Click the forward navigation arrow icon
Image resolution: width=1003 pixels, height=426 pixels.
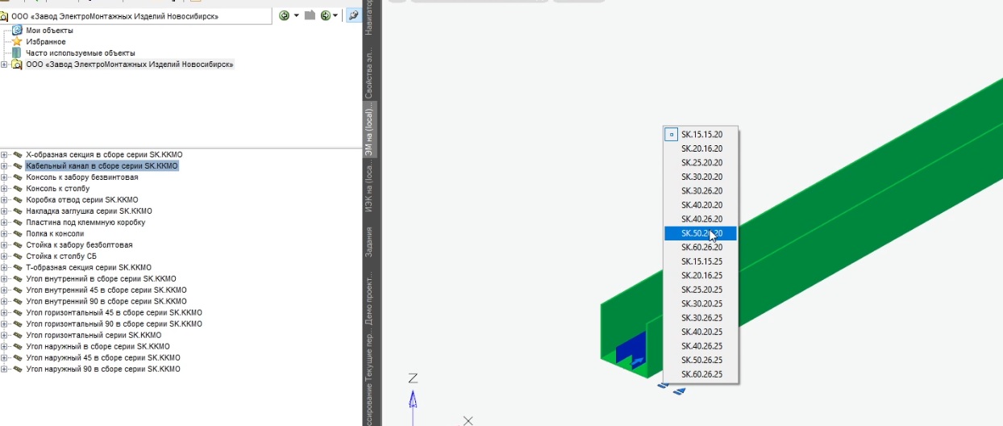tap(324, 15)
